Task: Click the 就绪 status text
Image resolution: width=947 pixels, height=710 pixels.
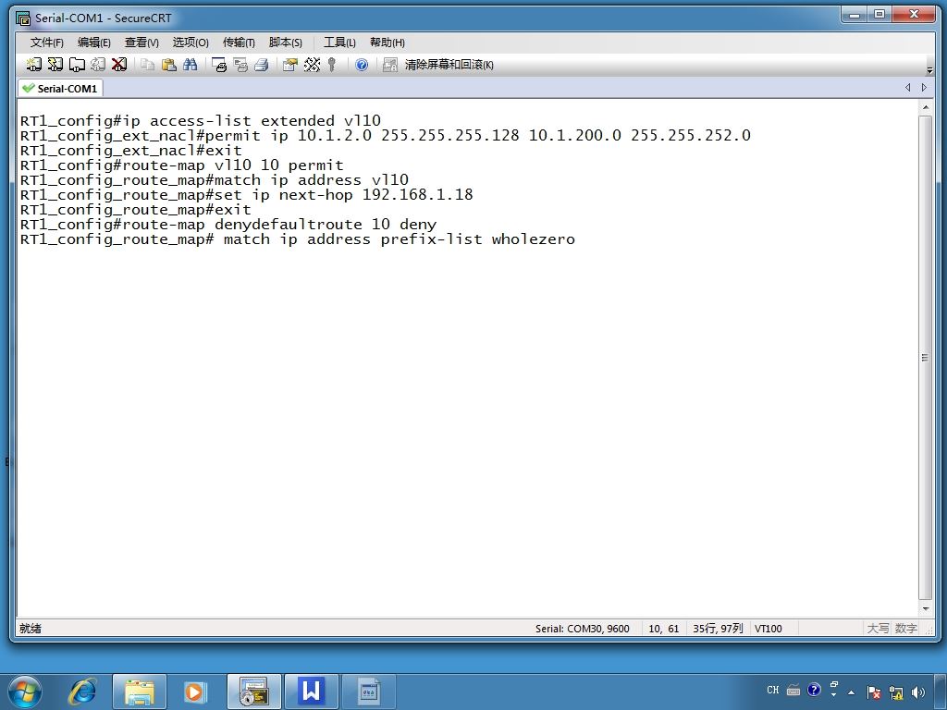Action: (x=31, y=629)
